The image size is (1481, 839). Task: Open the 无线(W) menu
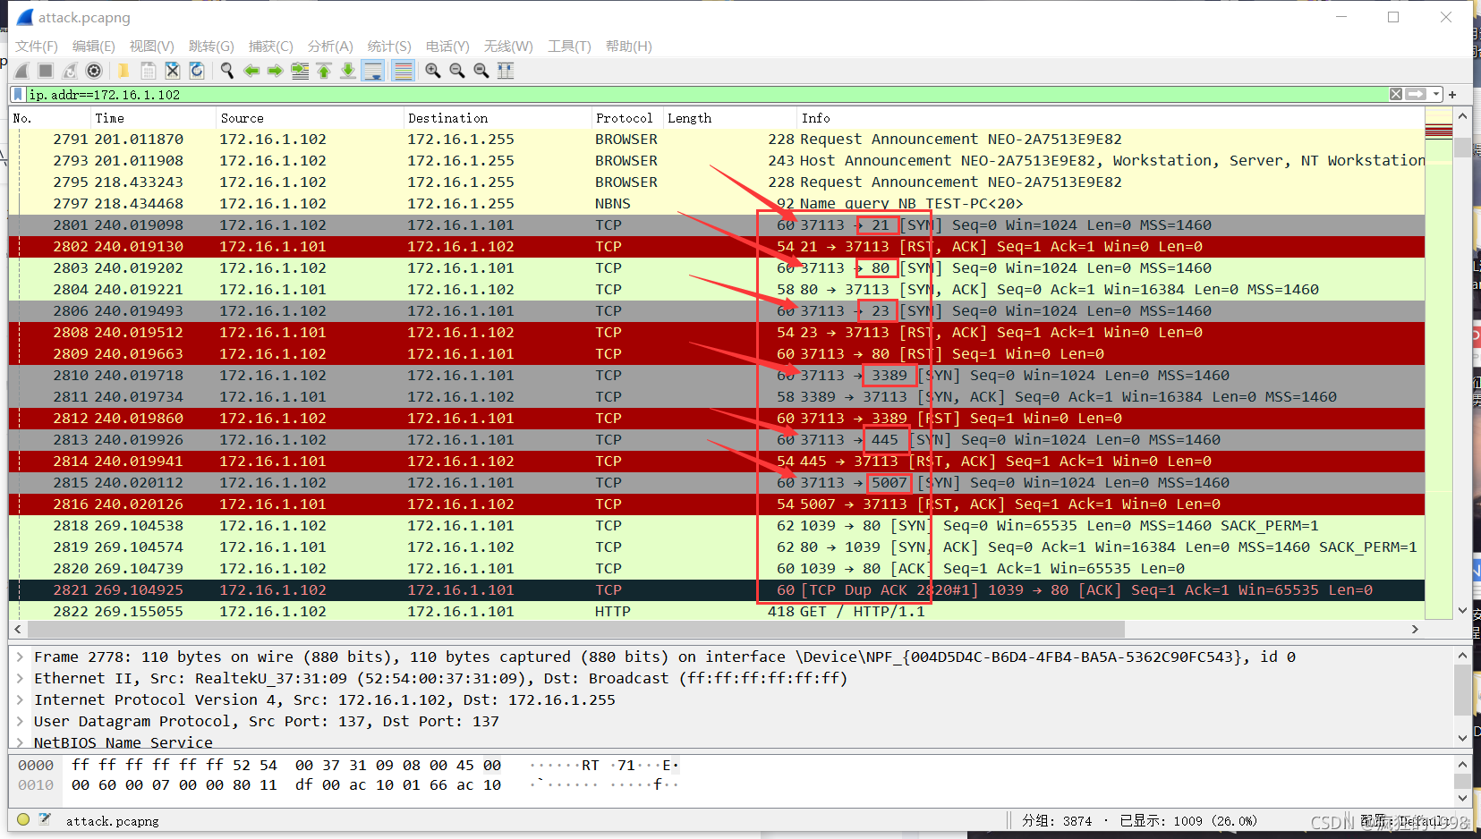(x=508, y=46)
